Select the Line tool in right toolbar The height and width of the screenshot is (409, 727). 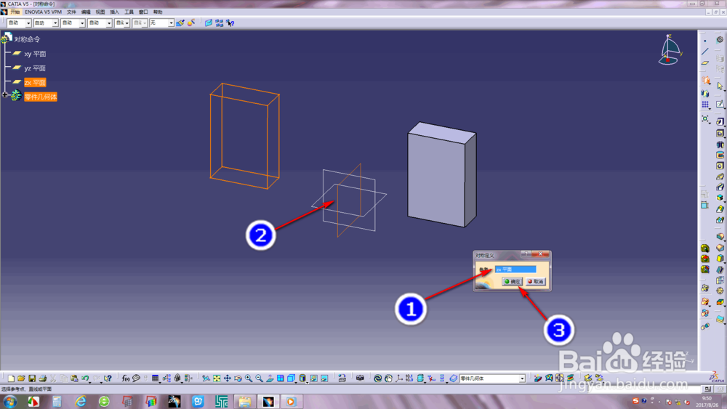[705, 52]
